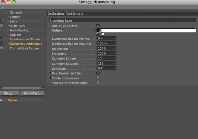Click the Proprietà Base section header

(x=122, y=20)
